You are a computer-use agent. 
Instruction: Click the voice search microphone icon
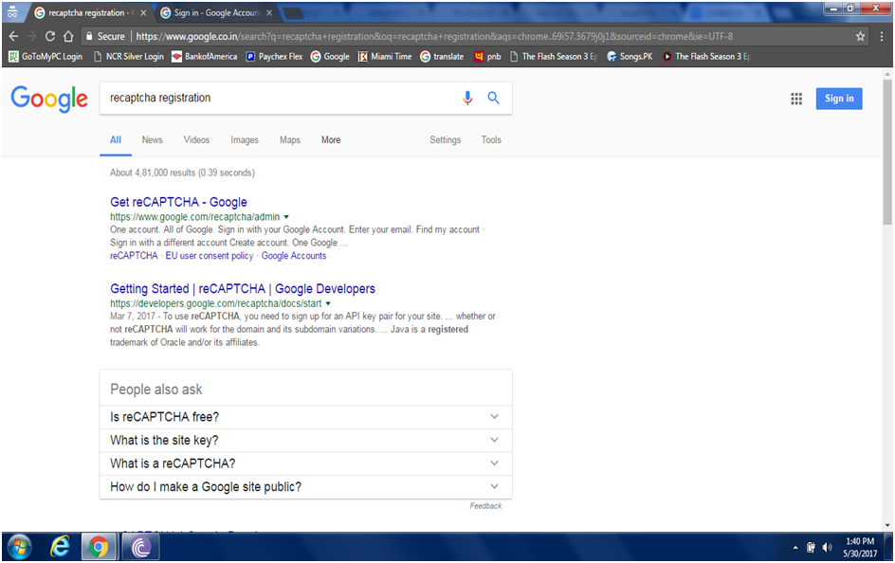tap(467, 98)
